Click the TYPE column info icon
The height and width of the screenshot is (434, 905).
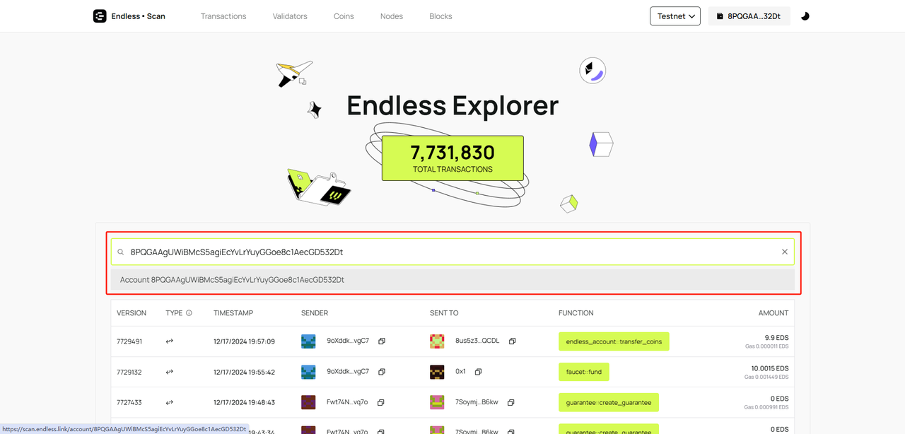point(189,313)
